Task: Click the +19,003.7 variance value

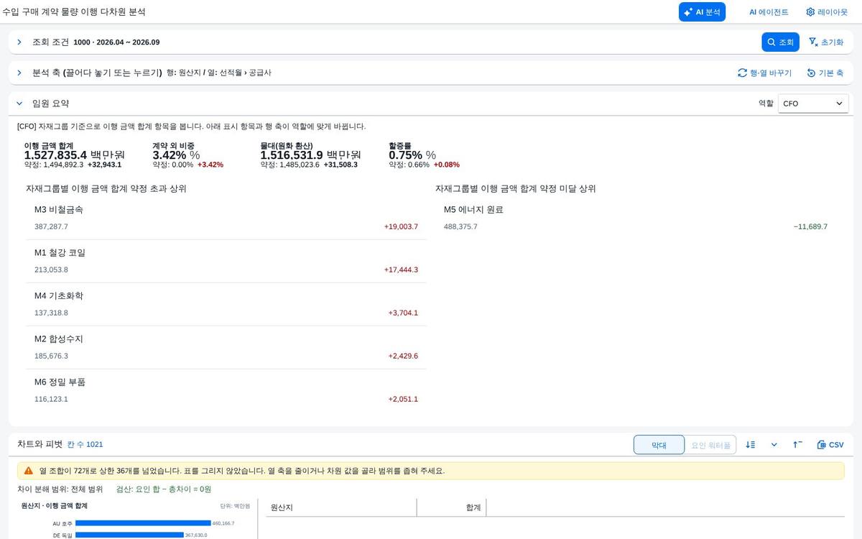Action: [401, 226]
